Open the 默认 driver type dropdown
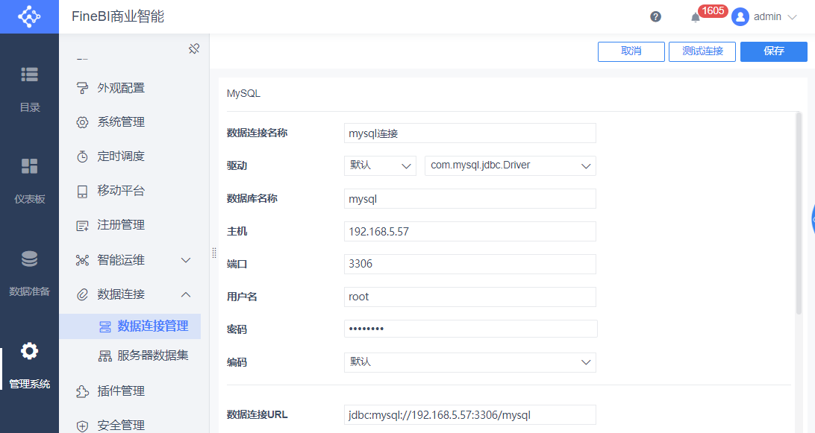 click(x=380, y=165)
